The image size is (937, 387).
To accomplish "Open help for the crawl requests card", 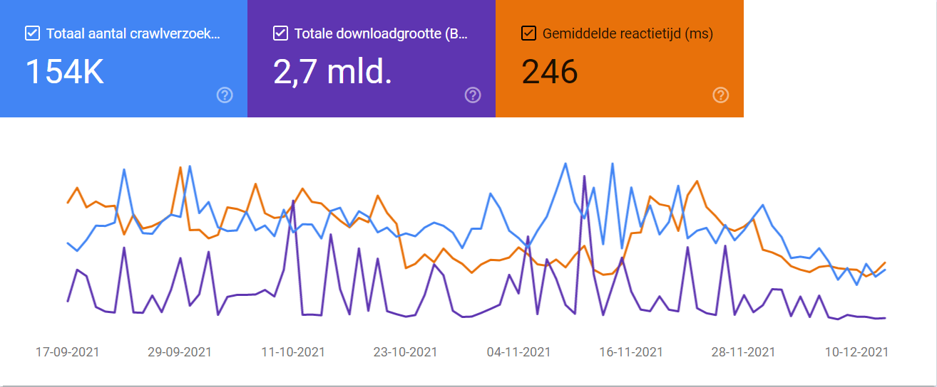I will click(x=225, y=95).
